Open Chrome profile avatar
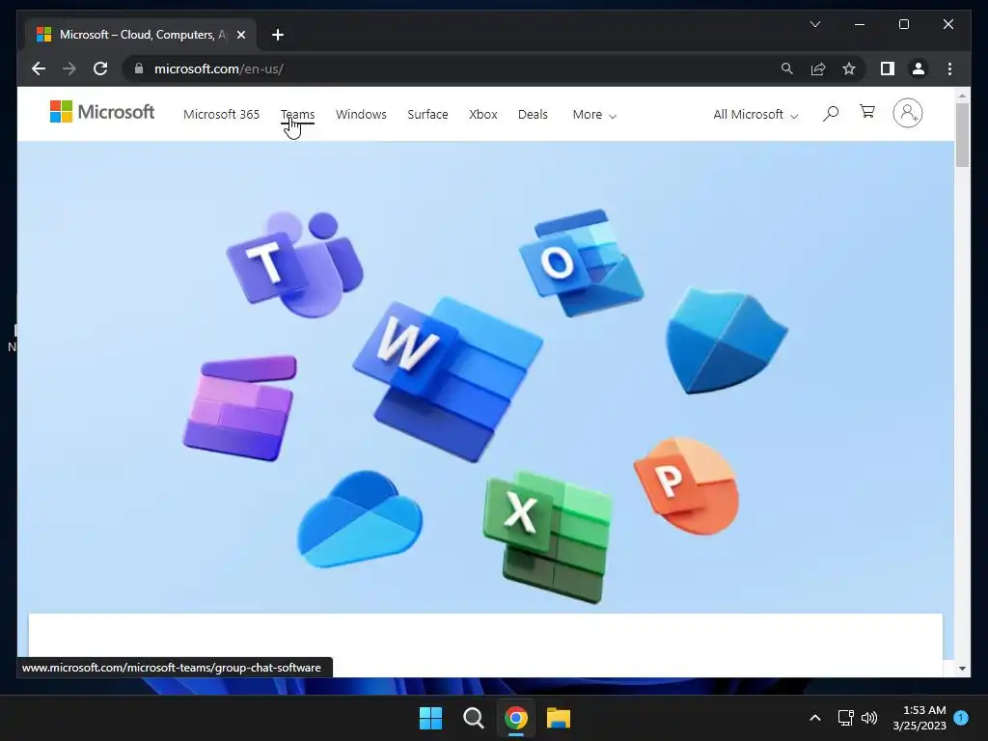Image resolution: width=988 pixels, height=741 pixels. point(919,69)
